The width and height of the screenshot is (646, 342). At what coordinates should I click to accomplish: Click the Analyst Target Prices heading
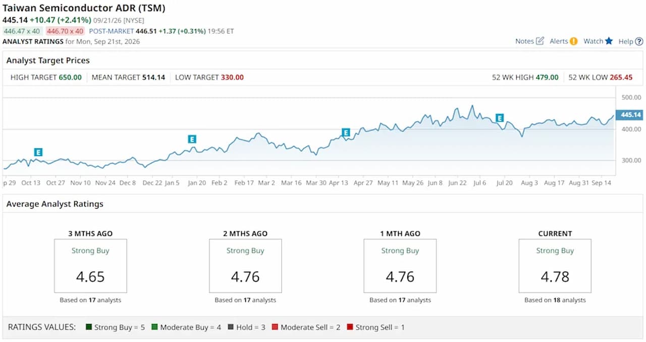click(x=48, y=60)
